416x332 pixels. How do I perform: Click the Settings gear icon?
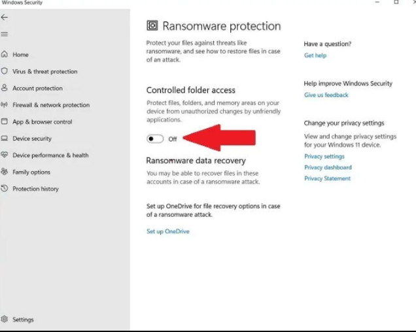click(x=5, y=320)
